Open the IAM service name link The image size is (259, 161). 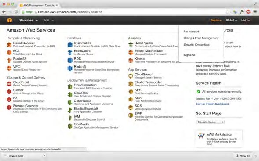pyautogui.click(x=77, y=116)
